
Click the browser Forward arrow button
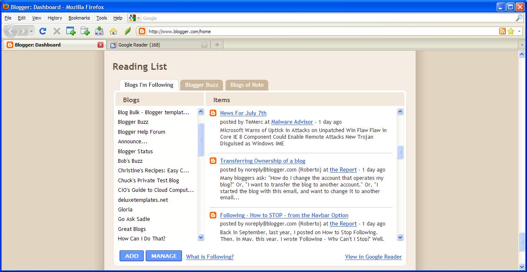[x=23, y=31]
